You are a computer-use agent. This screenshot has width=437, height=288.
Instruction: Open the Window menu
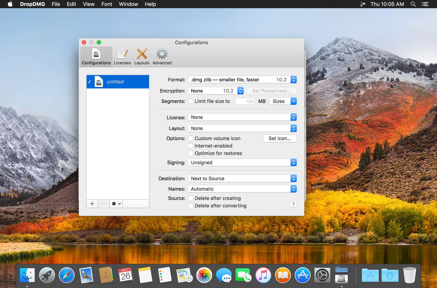128,4
